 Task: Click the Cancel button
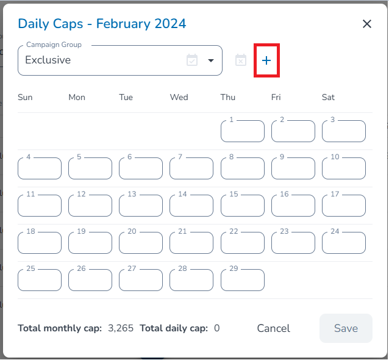273,328
